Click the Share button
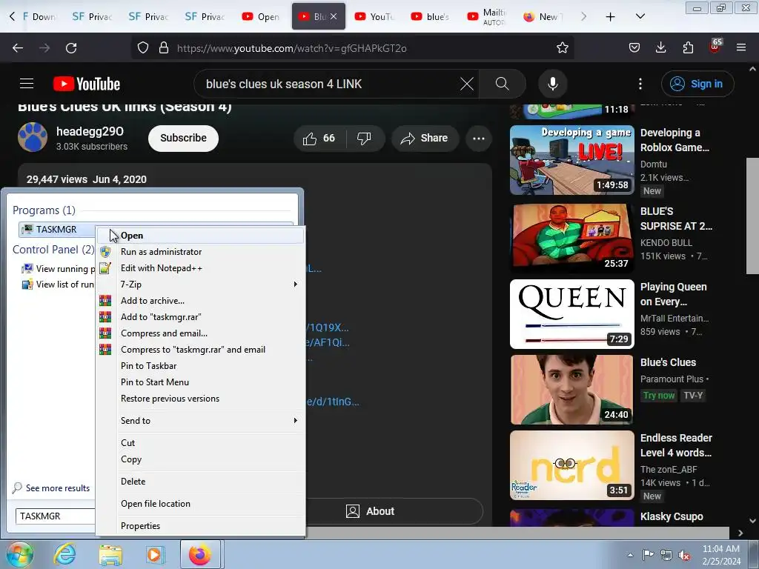Screen dimensions: 759x569 click(425, 139)
